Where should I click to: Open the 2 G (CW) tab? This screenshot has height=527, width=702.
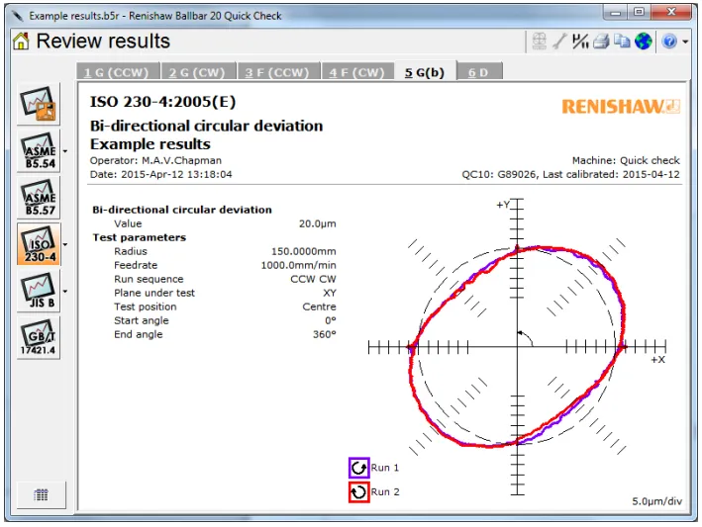pos(197,71)
